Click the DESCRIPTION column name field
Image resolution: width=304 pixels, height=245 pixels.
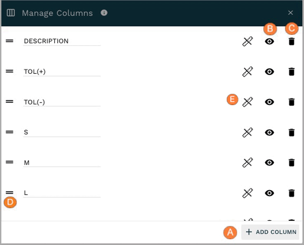62,41
